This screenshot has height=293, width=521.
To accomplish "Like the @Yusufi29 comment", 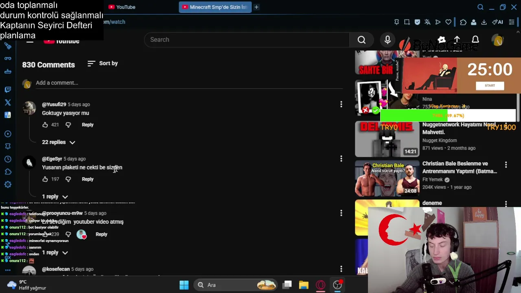I will tap(45, 125).
